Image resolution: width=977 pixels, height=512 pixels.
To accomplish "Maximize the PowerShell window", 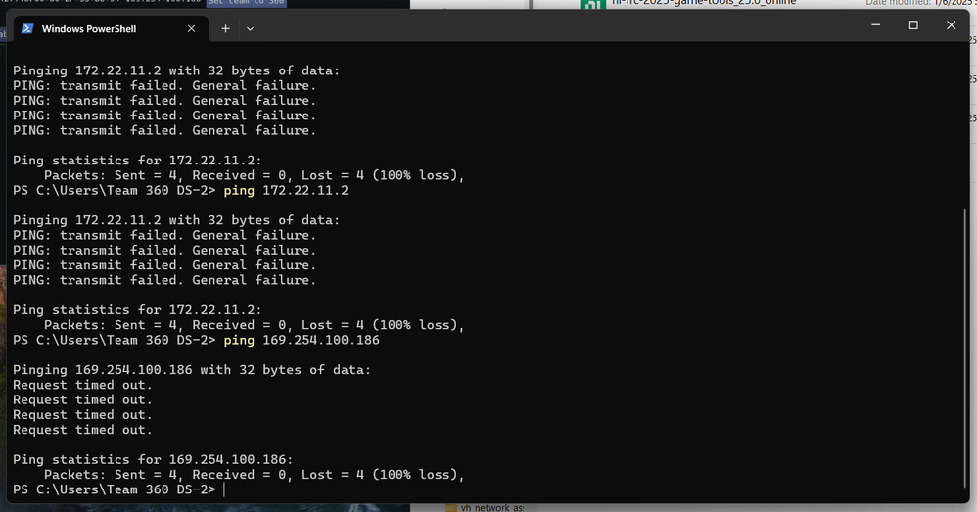I will click(x=913, y=24).
